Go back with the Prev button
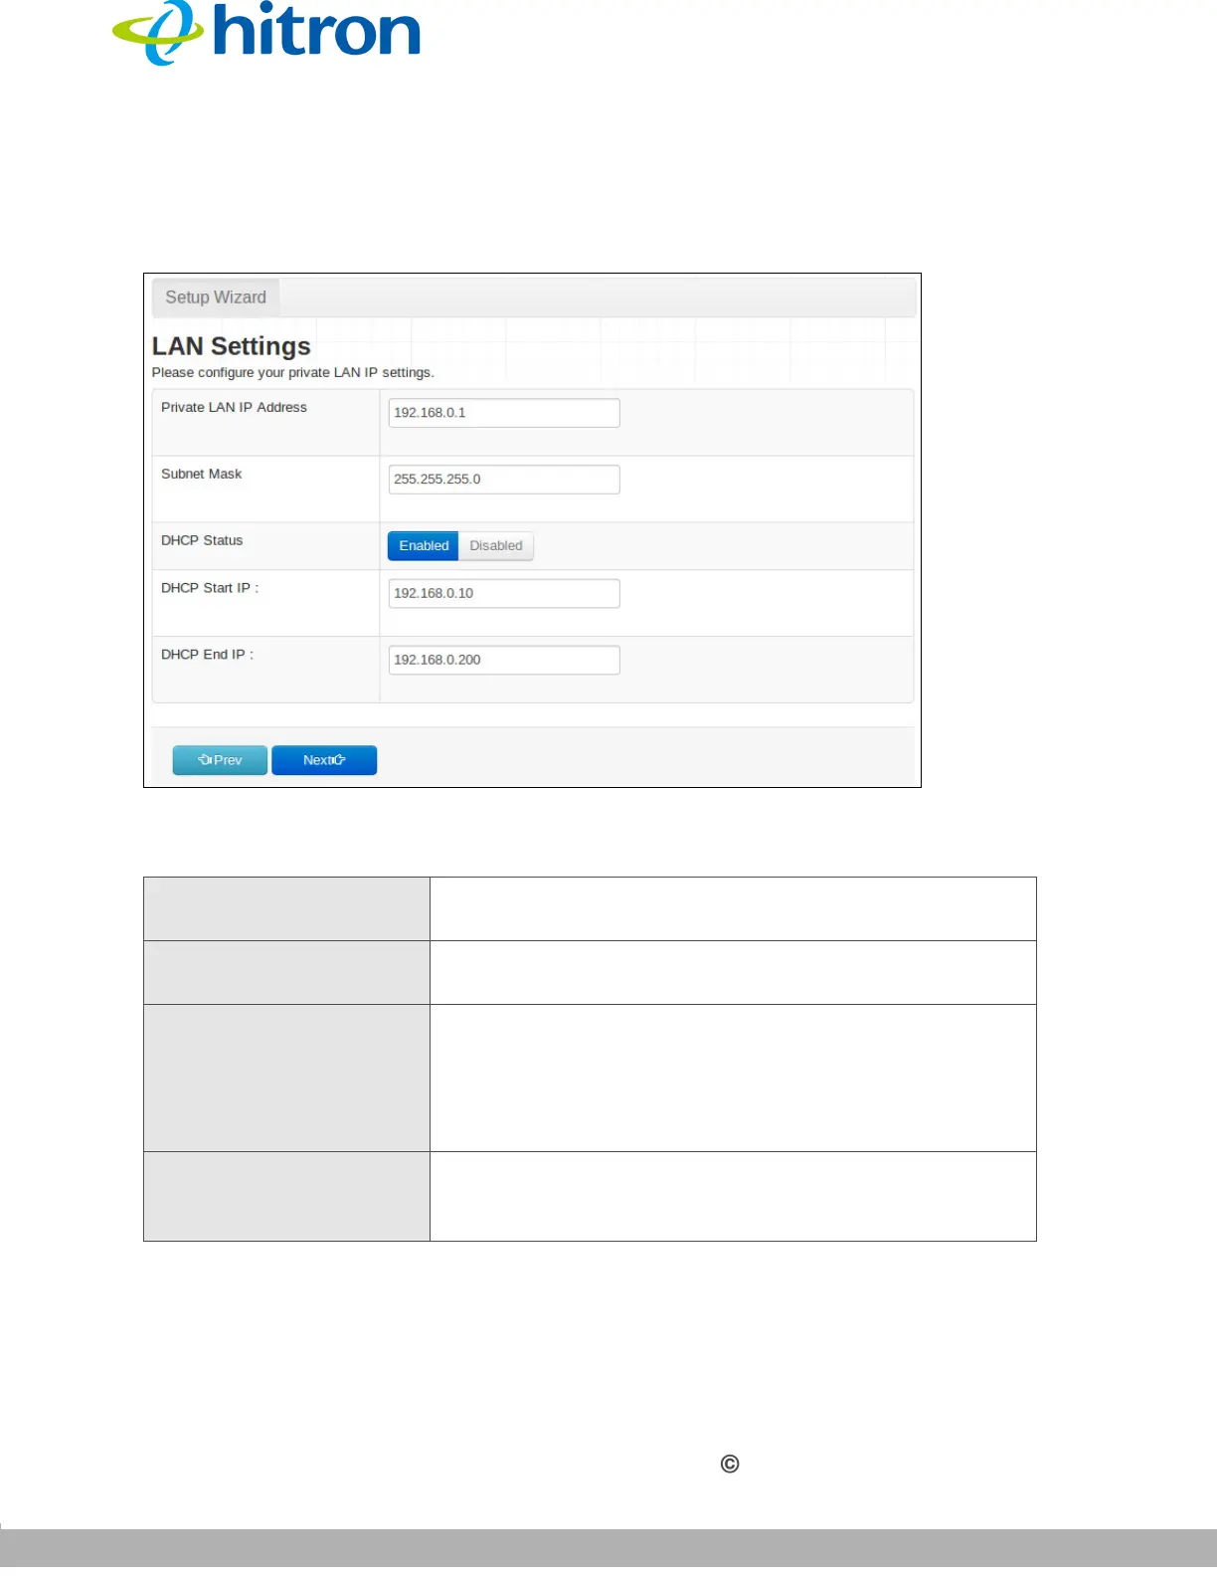 tap(220, 760)
